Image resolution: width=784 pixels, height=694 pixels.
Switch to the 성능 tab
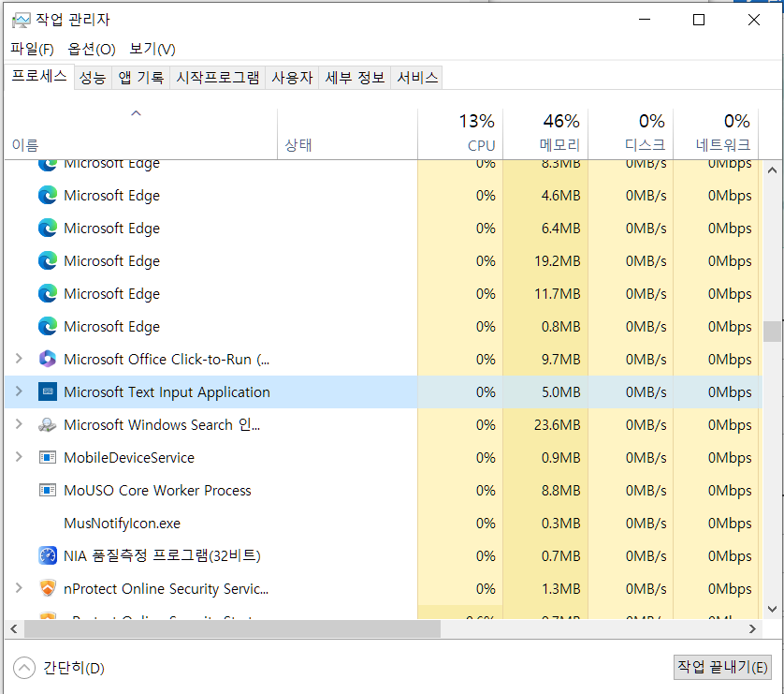coord(93,78)
